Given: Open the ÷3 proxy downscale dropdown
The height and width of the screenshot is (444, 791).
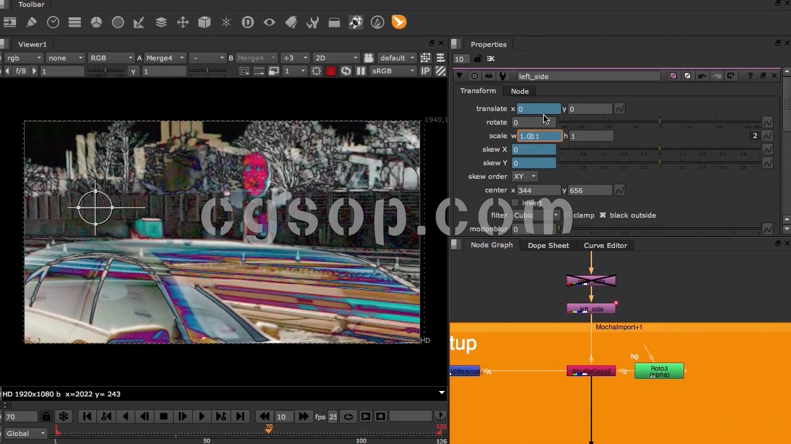Looking at the screenshot, I should (x=294, y=58).
